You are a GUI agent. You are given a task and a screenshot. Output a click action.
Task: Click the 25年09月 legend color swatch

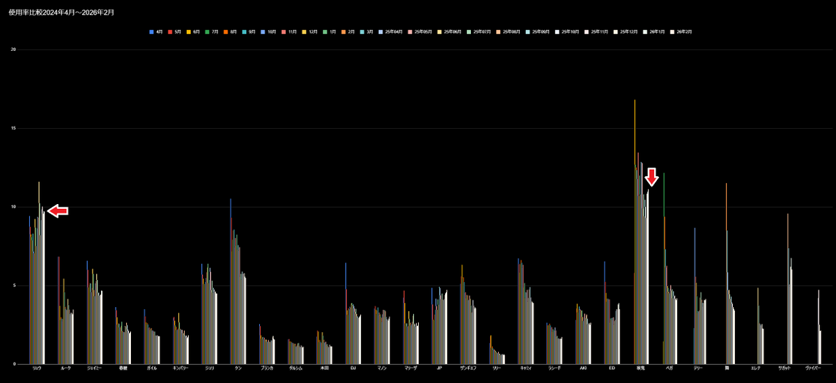pyautogui.click(x=527, y=32)
